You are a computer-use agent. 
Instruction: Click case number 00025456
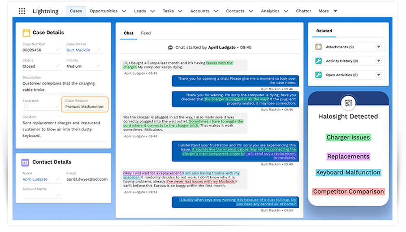(32, 50)
